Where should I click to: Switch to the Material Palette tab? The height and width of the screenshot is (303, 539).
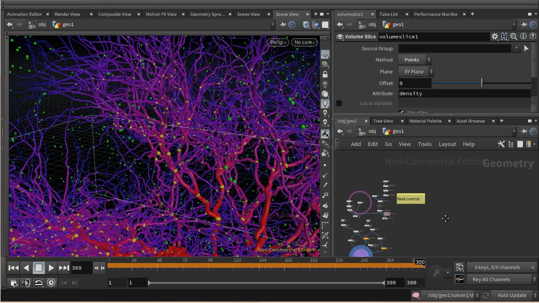425,121
